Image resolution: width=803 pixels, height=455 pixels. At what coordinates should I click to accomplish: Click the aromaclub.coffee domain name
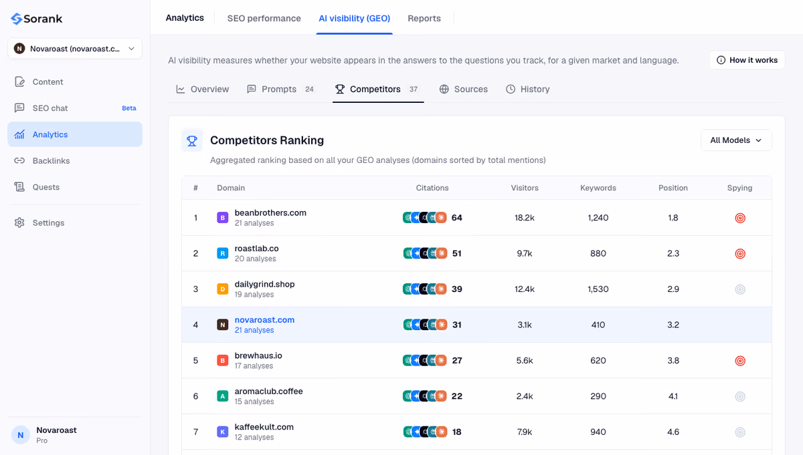click(269, 392)
